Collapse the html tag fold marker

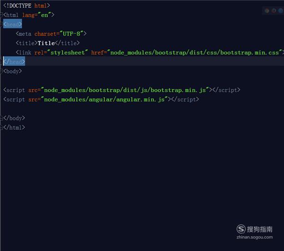point(1,15)
